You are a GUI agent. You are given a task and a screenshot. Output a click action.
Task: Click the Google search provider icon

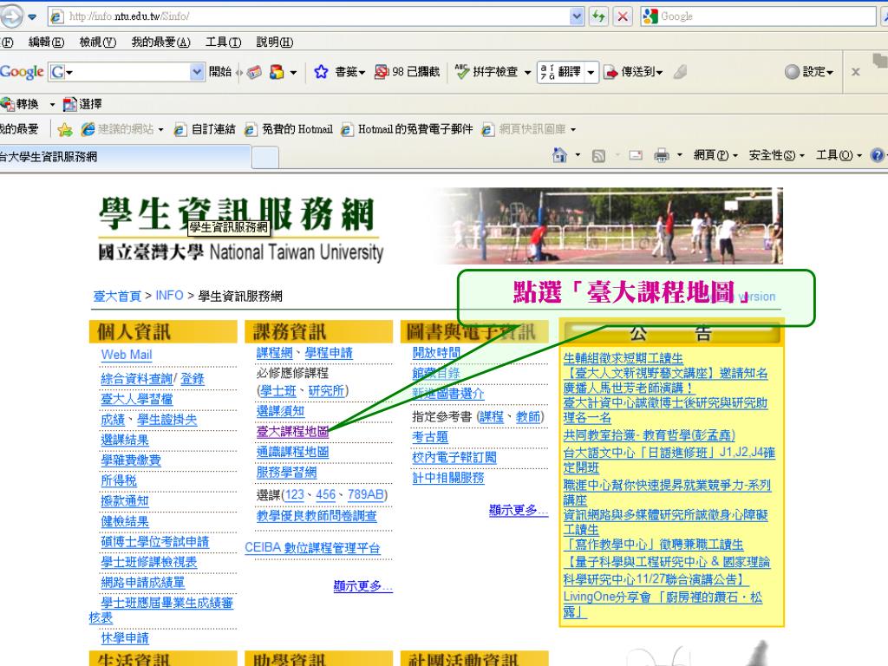pos(650,16)
